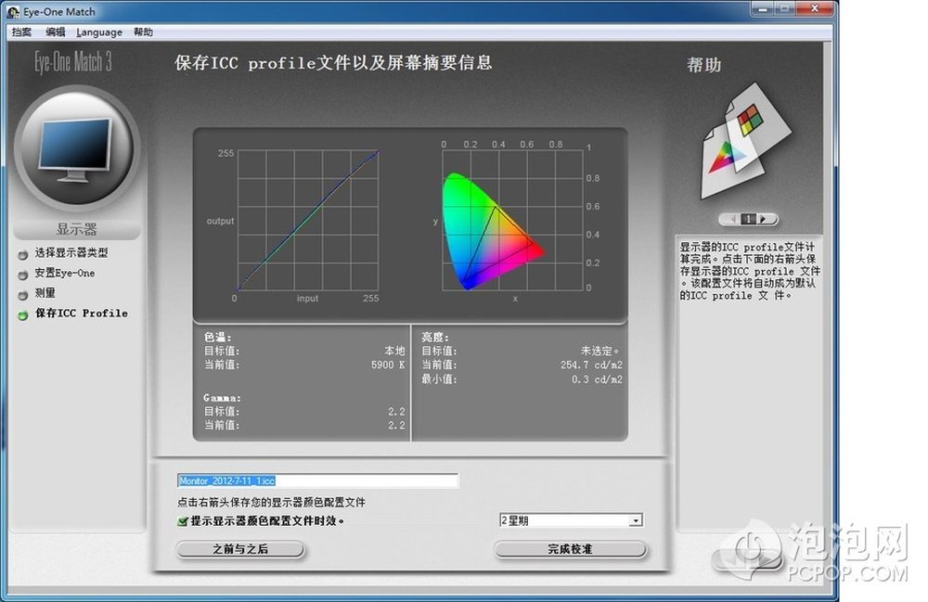This screenshot has height=602, width=928.
Task: Click the Eye-One Match title bar app icon
Action: point(13,11)
